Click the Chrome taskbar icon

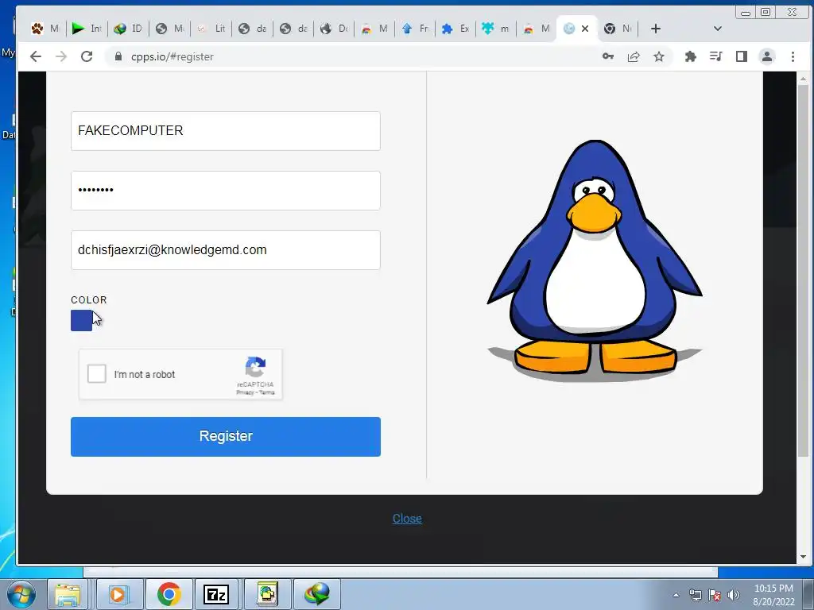pyautogui.click(x=169, y=594)
